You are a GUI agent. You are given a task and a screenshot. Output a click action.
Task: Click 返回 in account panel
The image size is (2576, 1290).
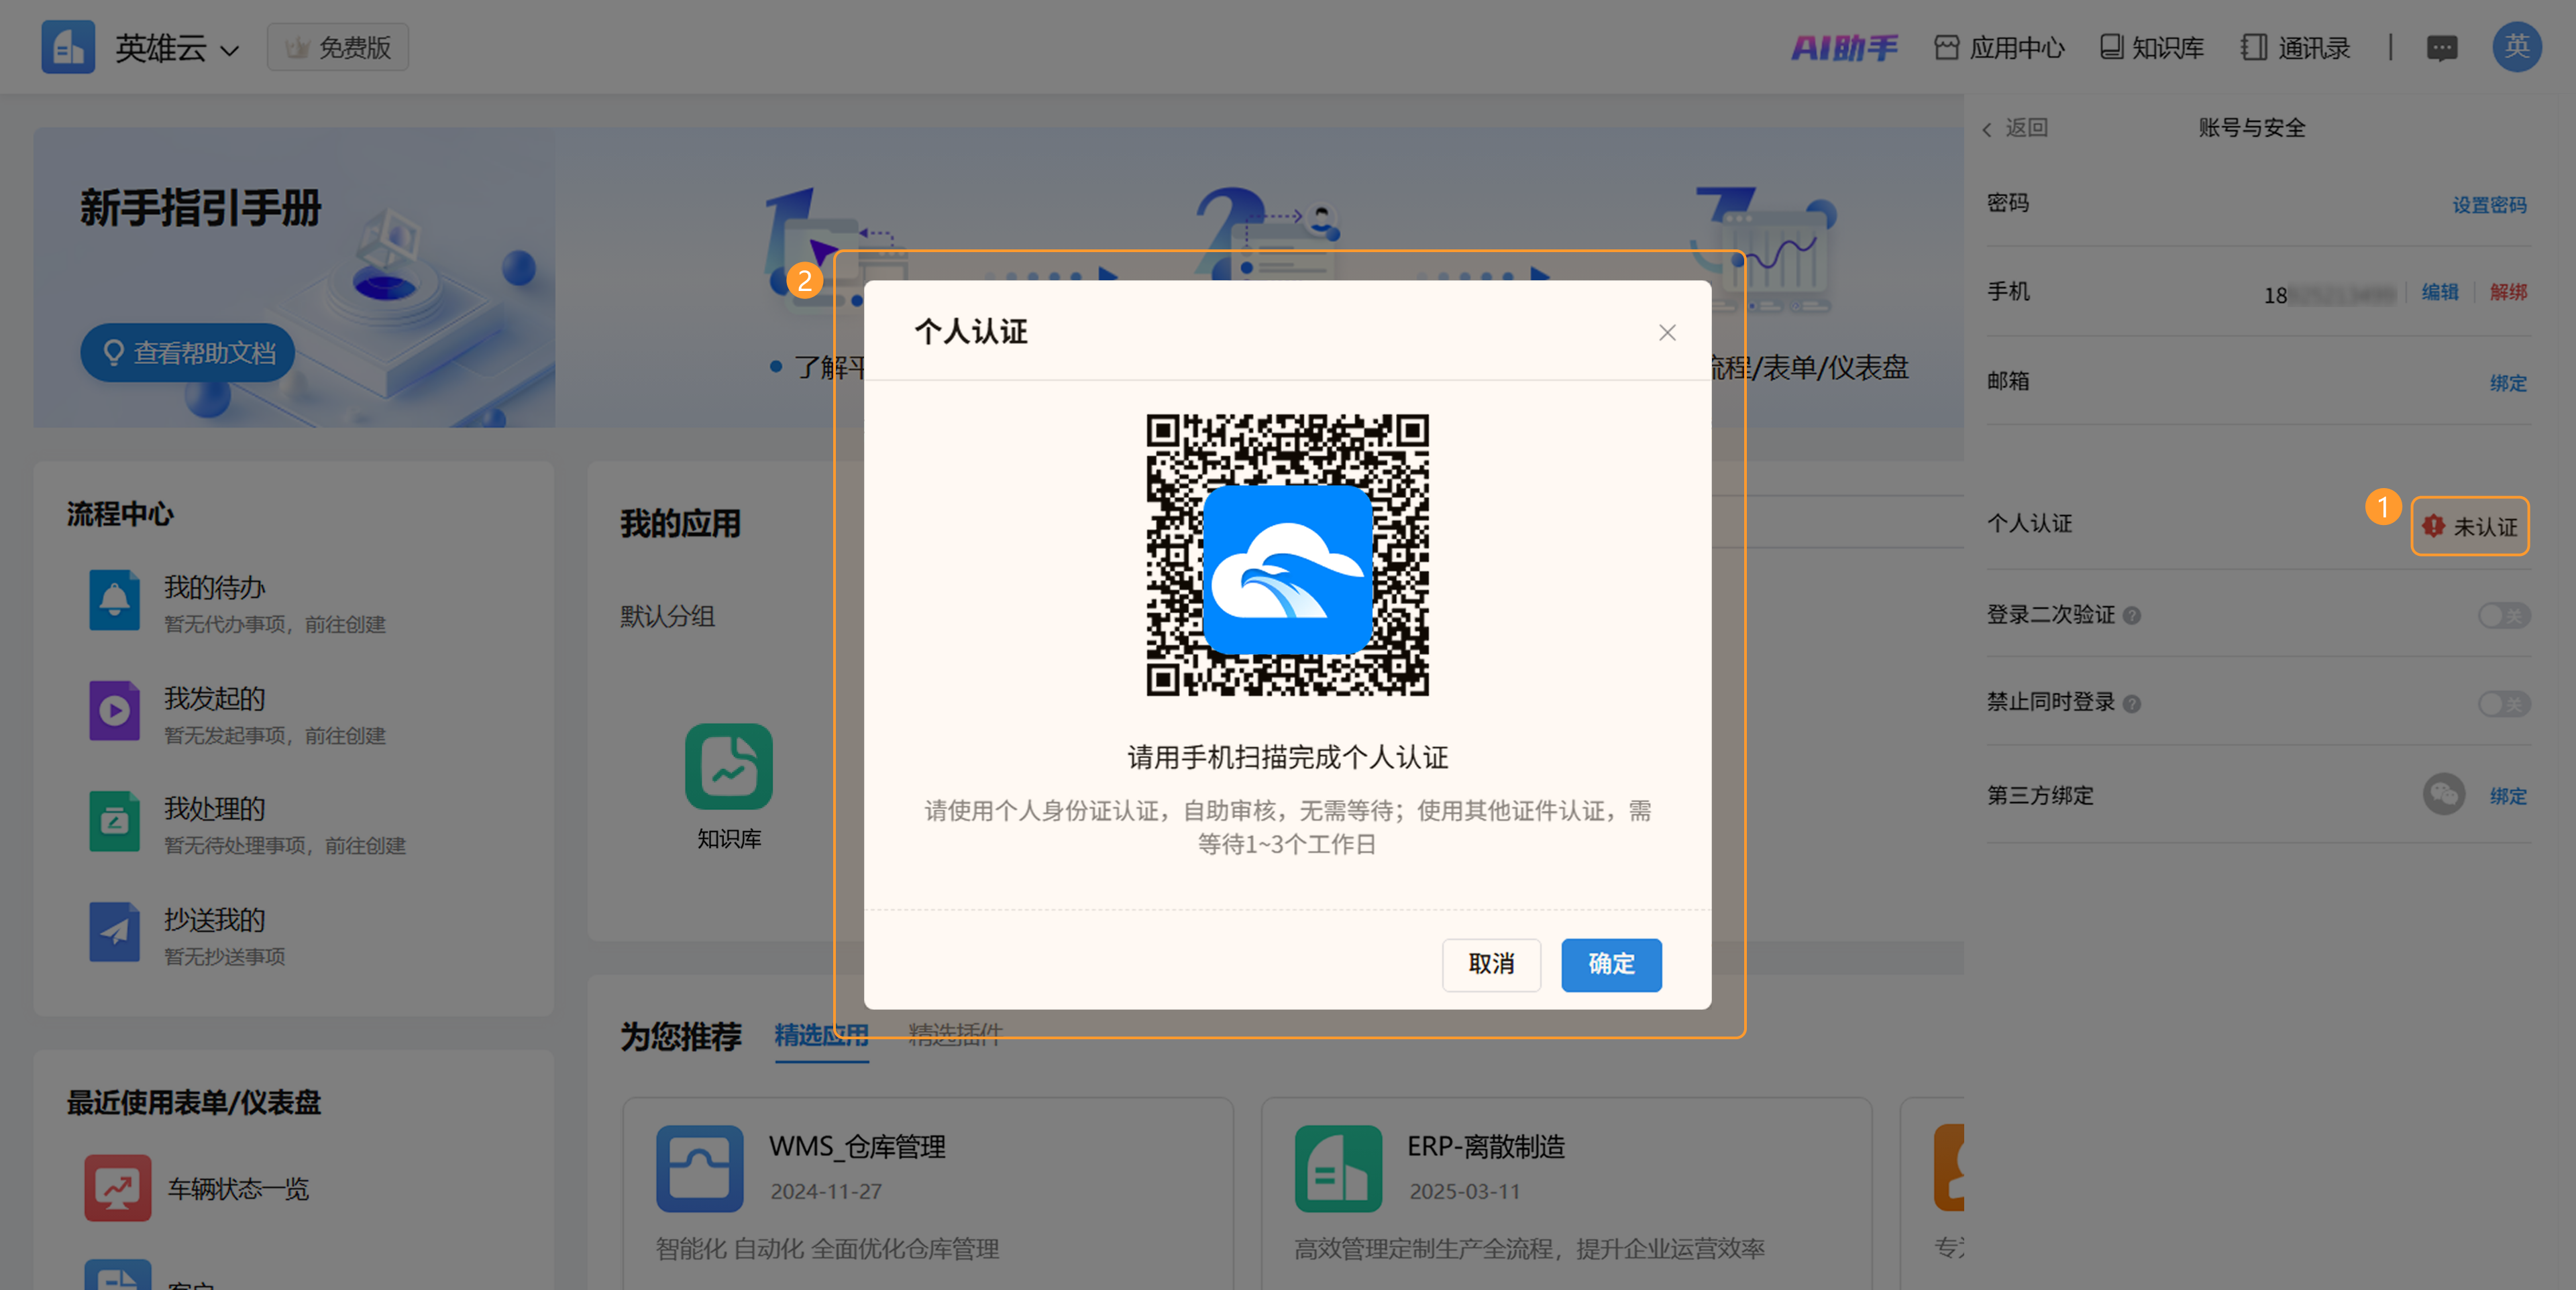pyautogui.click(x=2015, y=128)
